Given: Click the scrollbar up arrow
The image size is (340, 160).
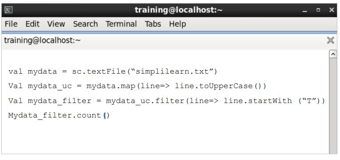Looking at the screenshot, I should [333, 54].
